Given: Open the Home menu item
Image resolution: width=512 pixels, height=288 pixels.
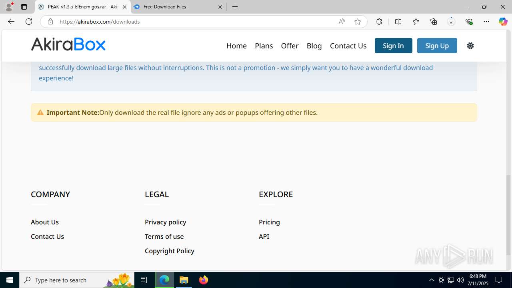Looking at the screenshot, I should click(x=236, y=46).
